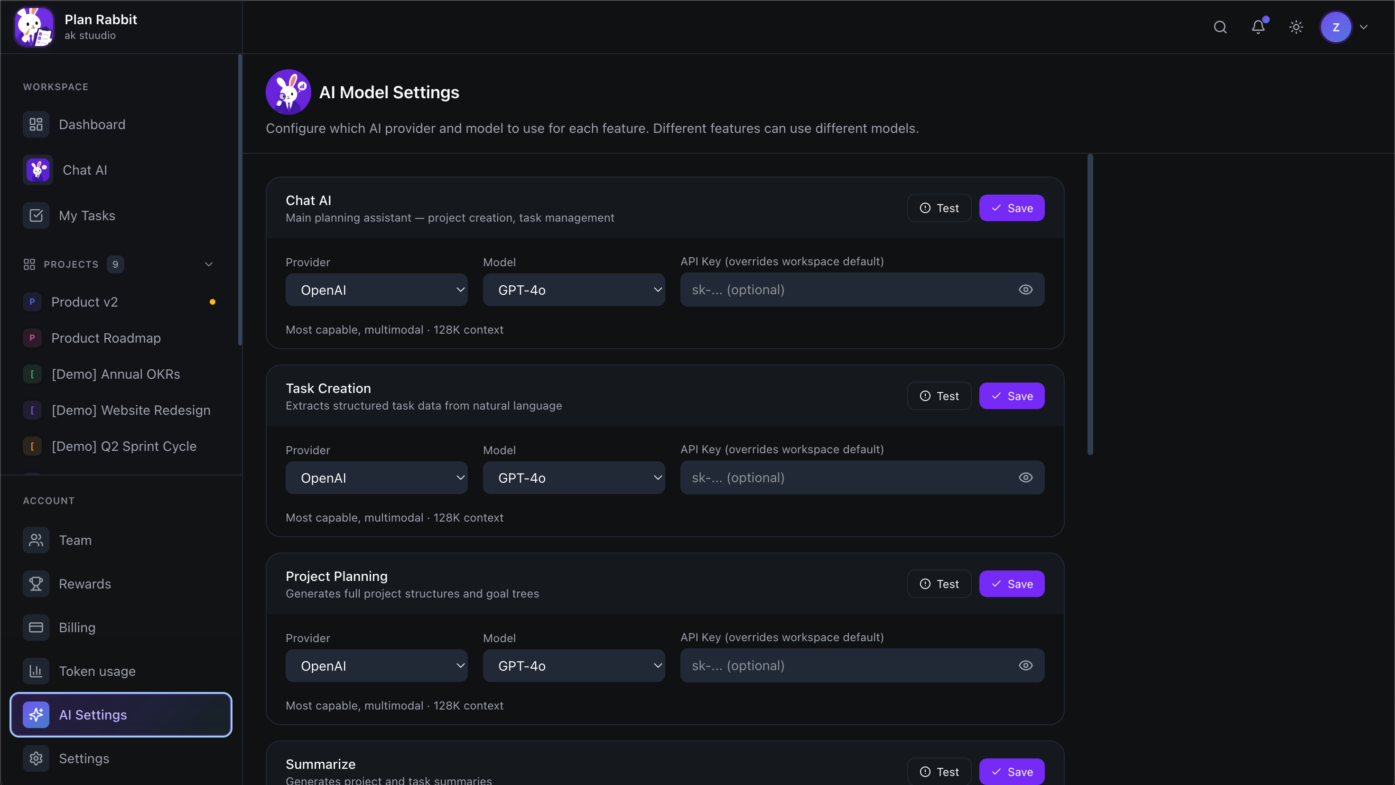Open Chat AI Provider dropdown
Image resolution: width=1395 pixels, height=785 pixels.
pos(376,290)
